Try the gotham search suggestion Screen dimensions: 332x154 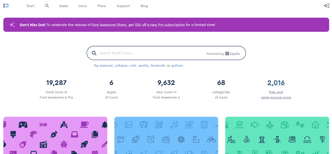point(177,66)
